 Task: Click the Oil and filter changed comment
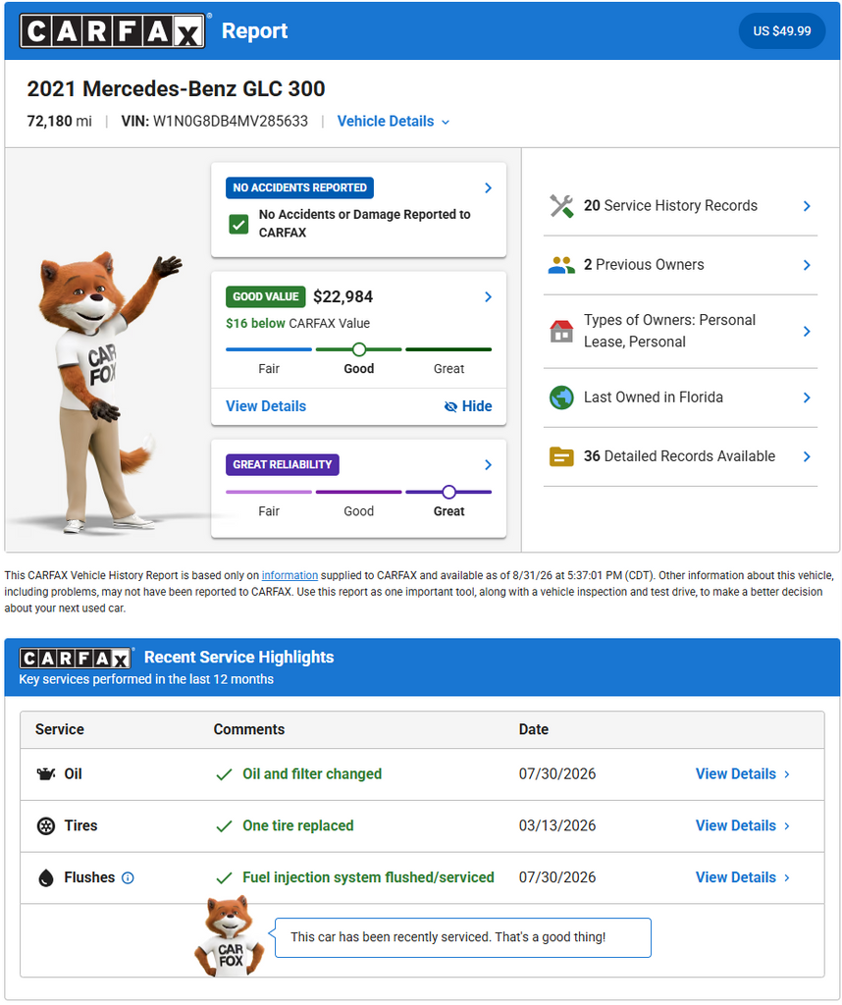pos(312,774)
